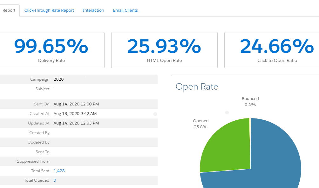The image size is (319, 188).
Task: Click the Campaign field label
Action: click(x=40, y=79)
